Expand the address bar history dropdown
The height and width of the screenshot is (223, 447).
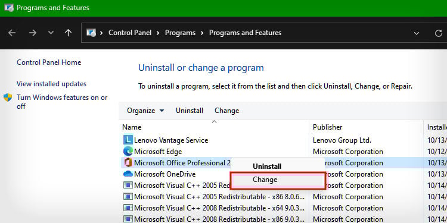417,33
